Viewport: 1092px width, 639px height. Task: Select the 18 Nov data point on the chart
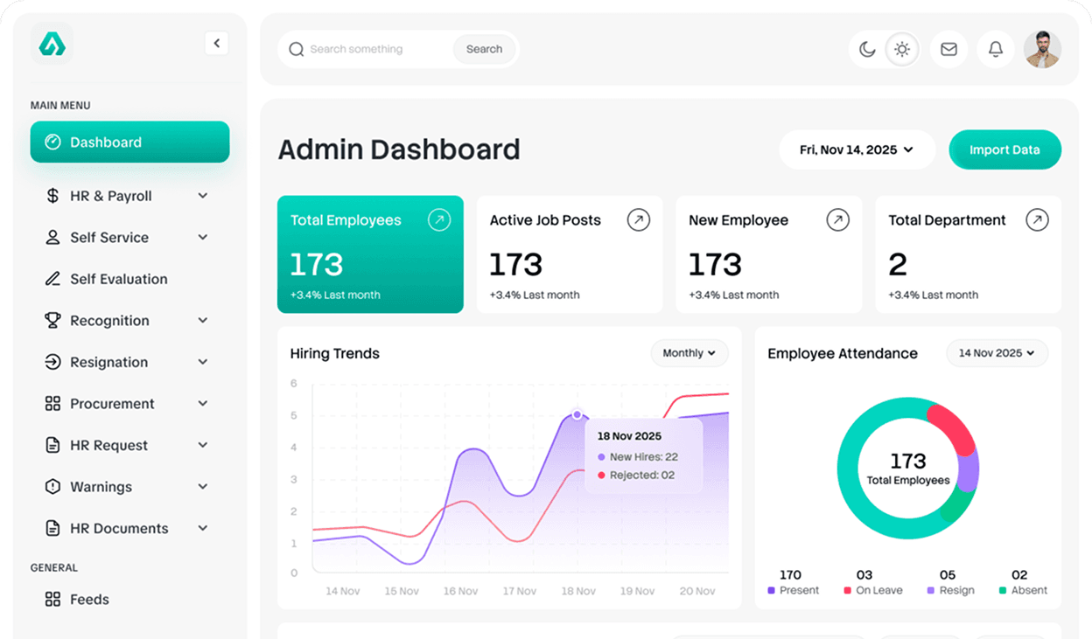[577, 414]
